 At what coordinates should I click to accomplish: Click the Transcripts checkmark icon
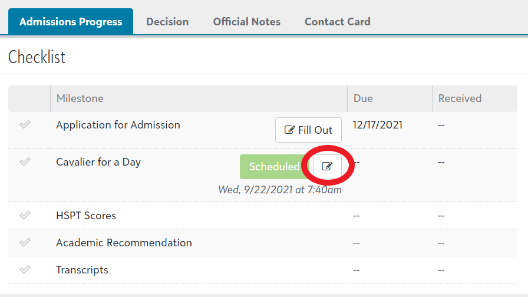coord(25,270)
